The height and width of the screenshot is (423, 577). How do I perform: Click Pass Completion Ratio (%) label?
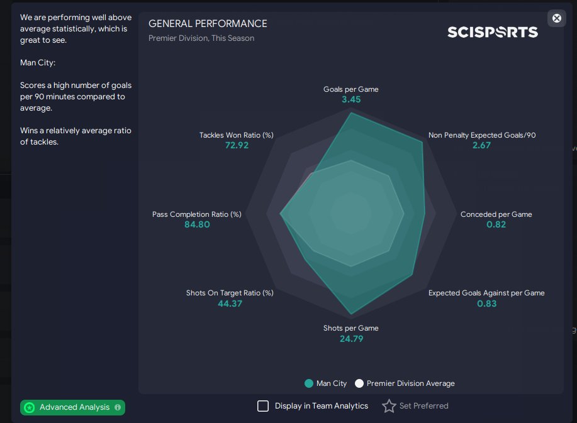coord(196,214)
